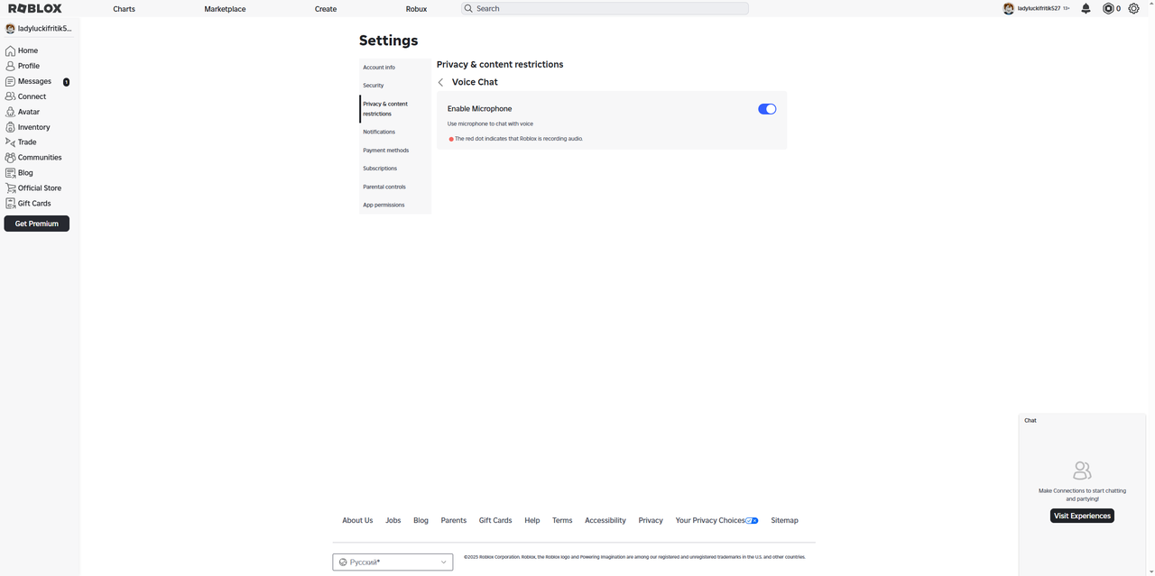Open the Accessibility footer link
The image size is (1155, 576).
(605, 520)
